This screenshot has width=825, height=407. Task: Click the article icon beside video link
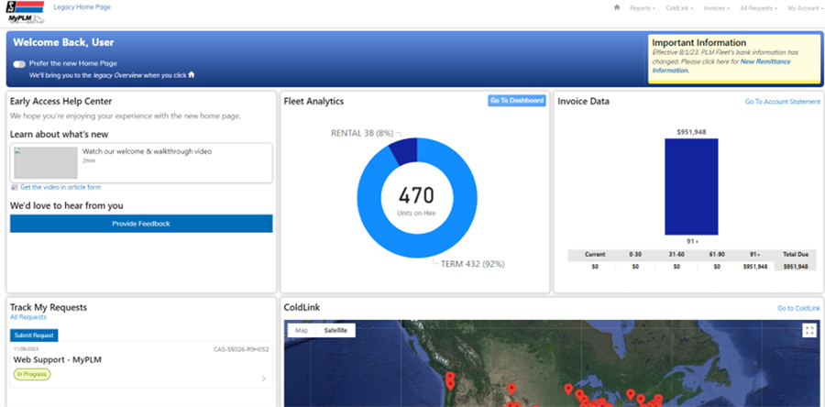click(x=14, y=187)
